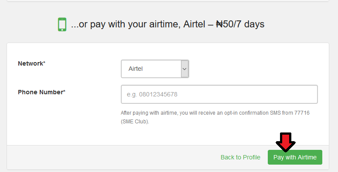Click the ₦50/7 days price text
The image size is (338, 172).
(240, 24)
